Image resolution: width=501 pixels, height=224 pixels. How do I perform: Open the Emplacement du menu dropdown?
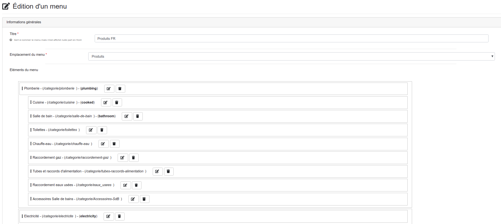tap(291, 56)
